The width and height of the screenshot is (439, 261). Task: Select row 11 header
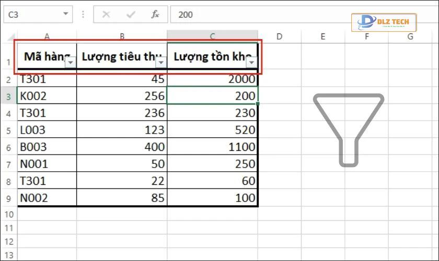[x=9, y=228]
